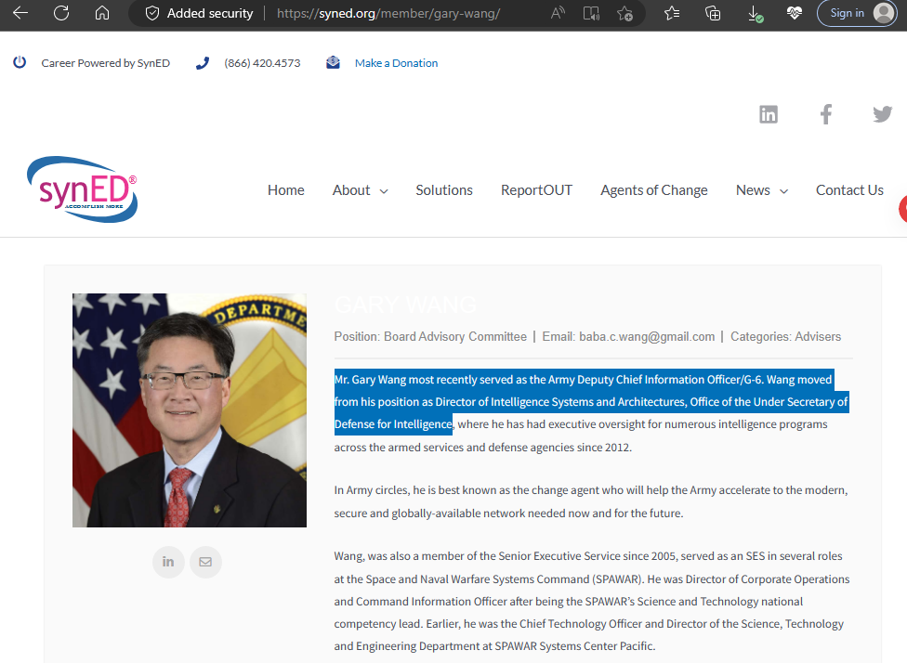Open the immersive reader icon

click(591, 13)
